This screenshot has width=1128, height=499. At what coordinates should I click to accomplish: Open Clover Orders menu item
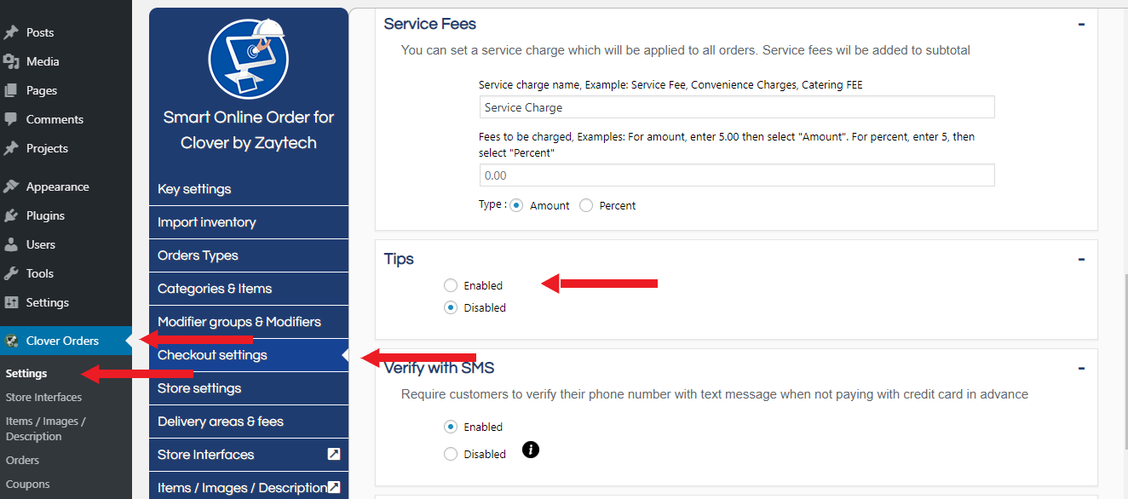66,341
